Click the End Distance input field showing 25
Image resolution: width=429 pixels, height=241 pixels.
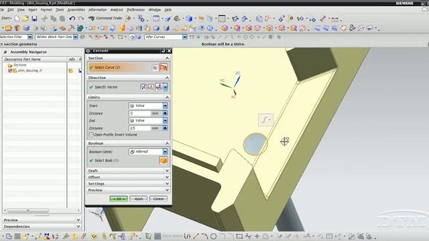click(x=139, y=128)
